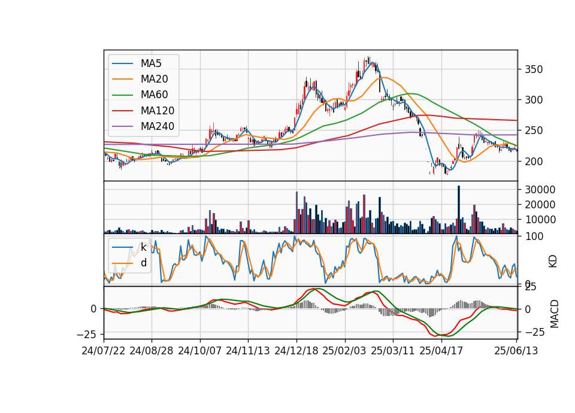
Task: Click the 25/06/13 date label
Action: point(516,351)
